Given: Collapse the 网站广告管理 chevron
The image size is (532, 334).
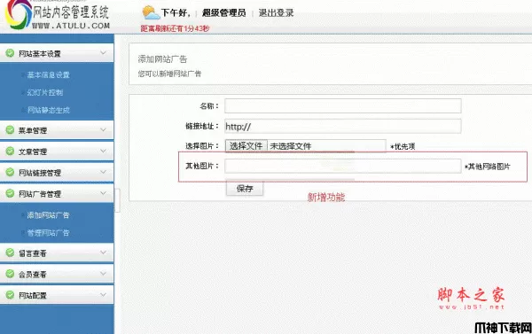Looking at the screenshot, I should (x=103, y=193).
